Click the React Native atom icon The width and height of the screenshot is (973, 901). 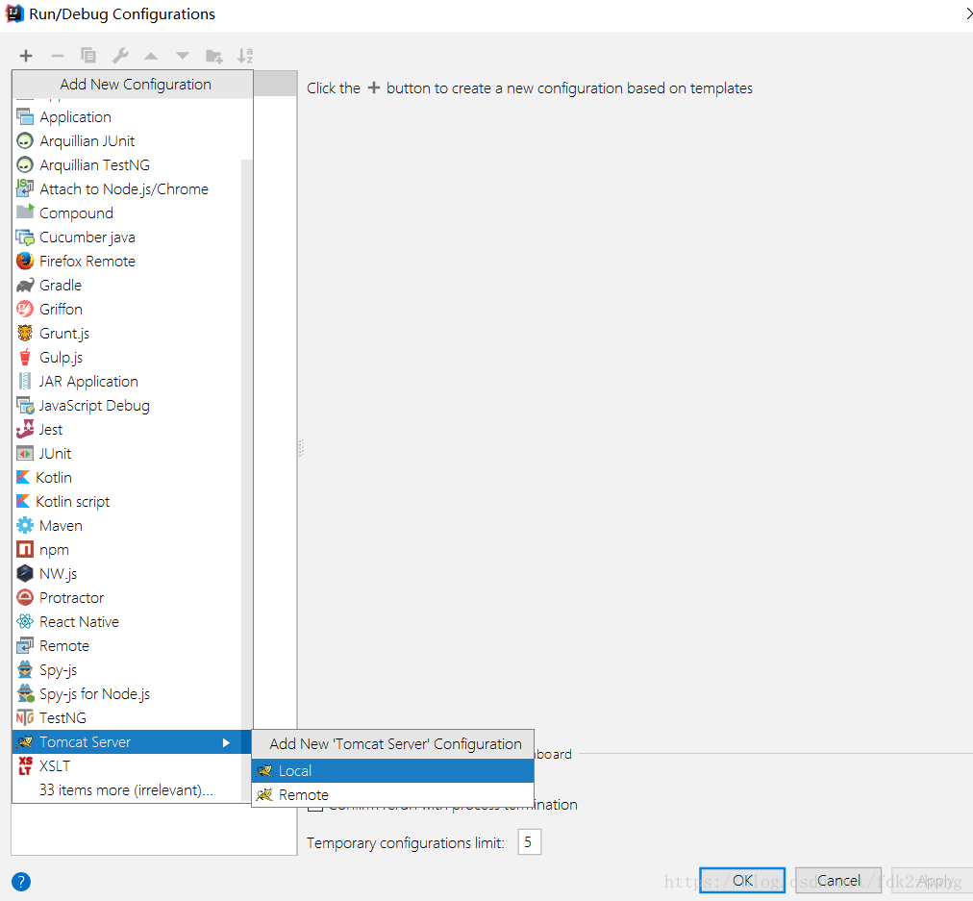click(25, 622)
